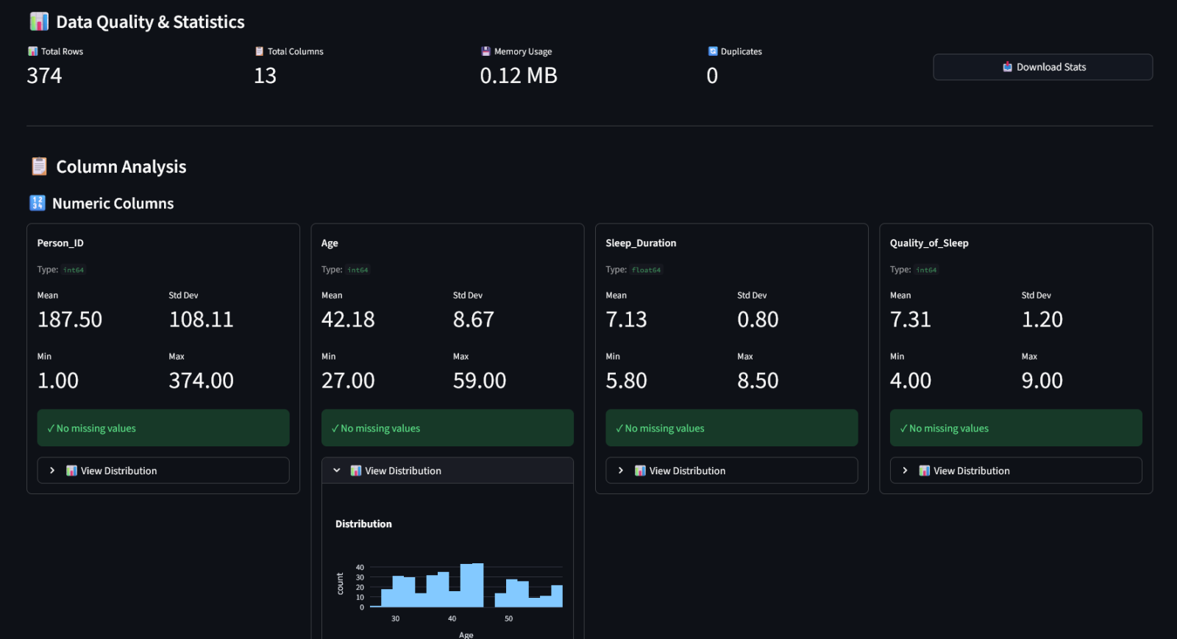The width and height of the screenshot is (1177, 639).
Task: Click the Duplicates refresh icon
Action: pyautogui.click(x=712, y=51)
